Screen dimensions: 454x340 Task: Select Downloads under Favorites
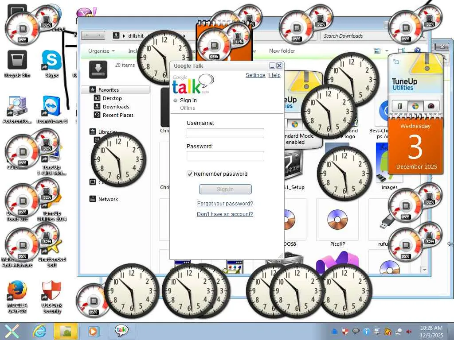(116, 107)
